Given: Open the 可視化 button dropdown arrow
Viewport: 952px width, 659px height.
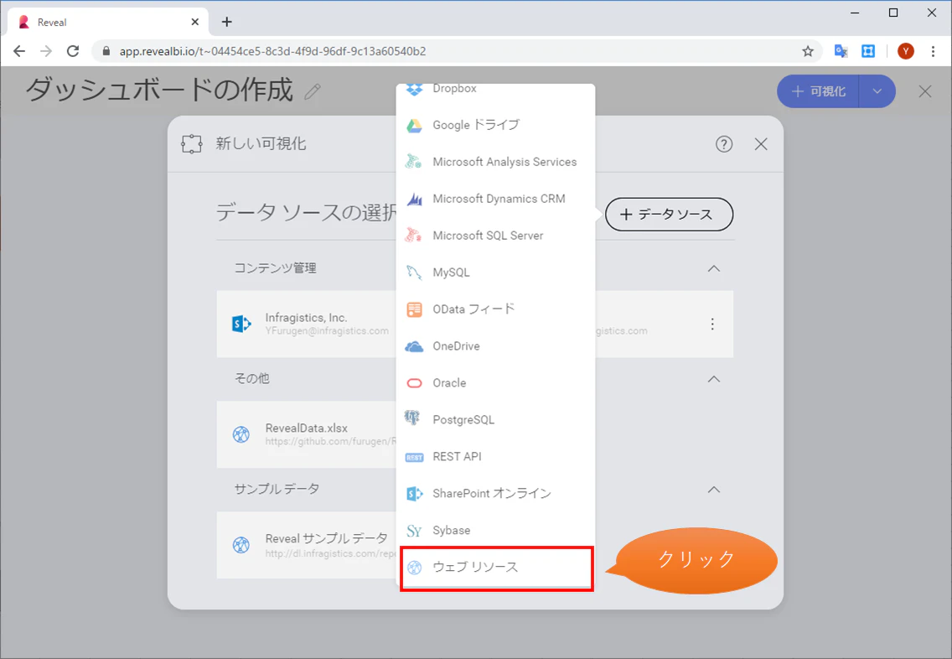Looking at the screenshot, I should click(x=877, y=91).
